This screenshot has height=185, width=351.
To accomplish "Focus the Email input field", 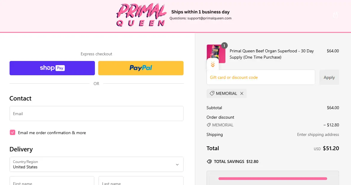I will [96, 114].
